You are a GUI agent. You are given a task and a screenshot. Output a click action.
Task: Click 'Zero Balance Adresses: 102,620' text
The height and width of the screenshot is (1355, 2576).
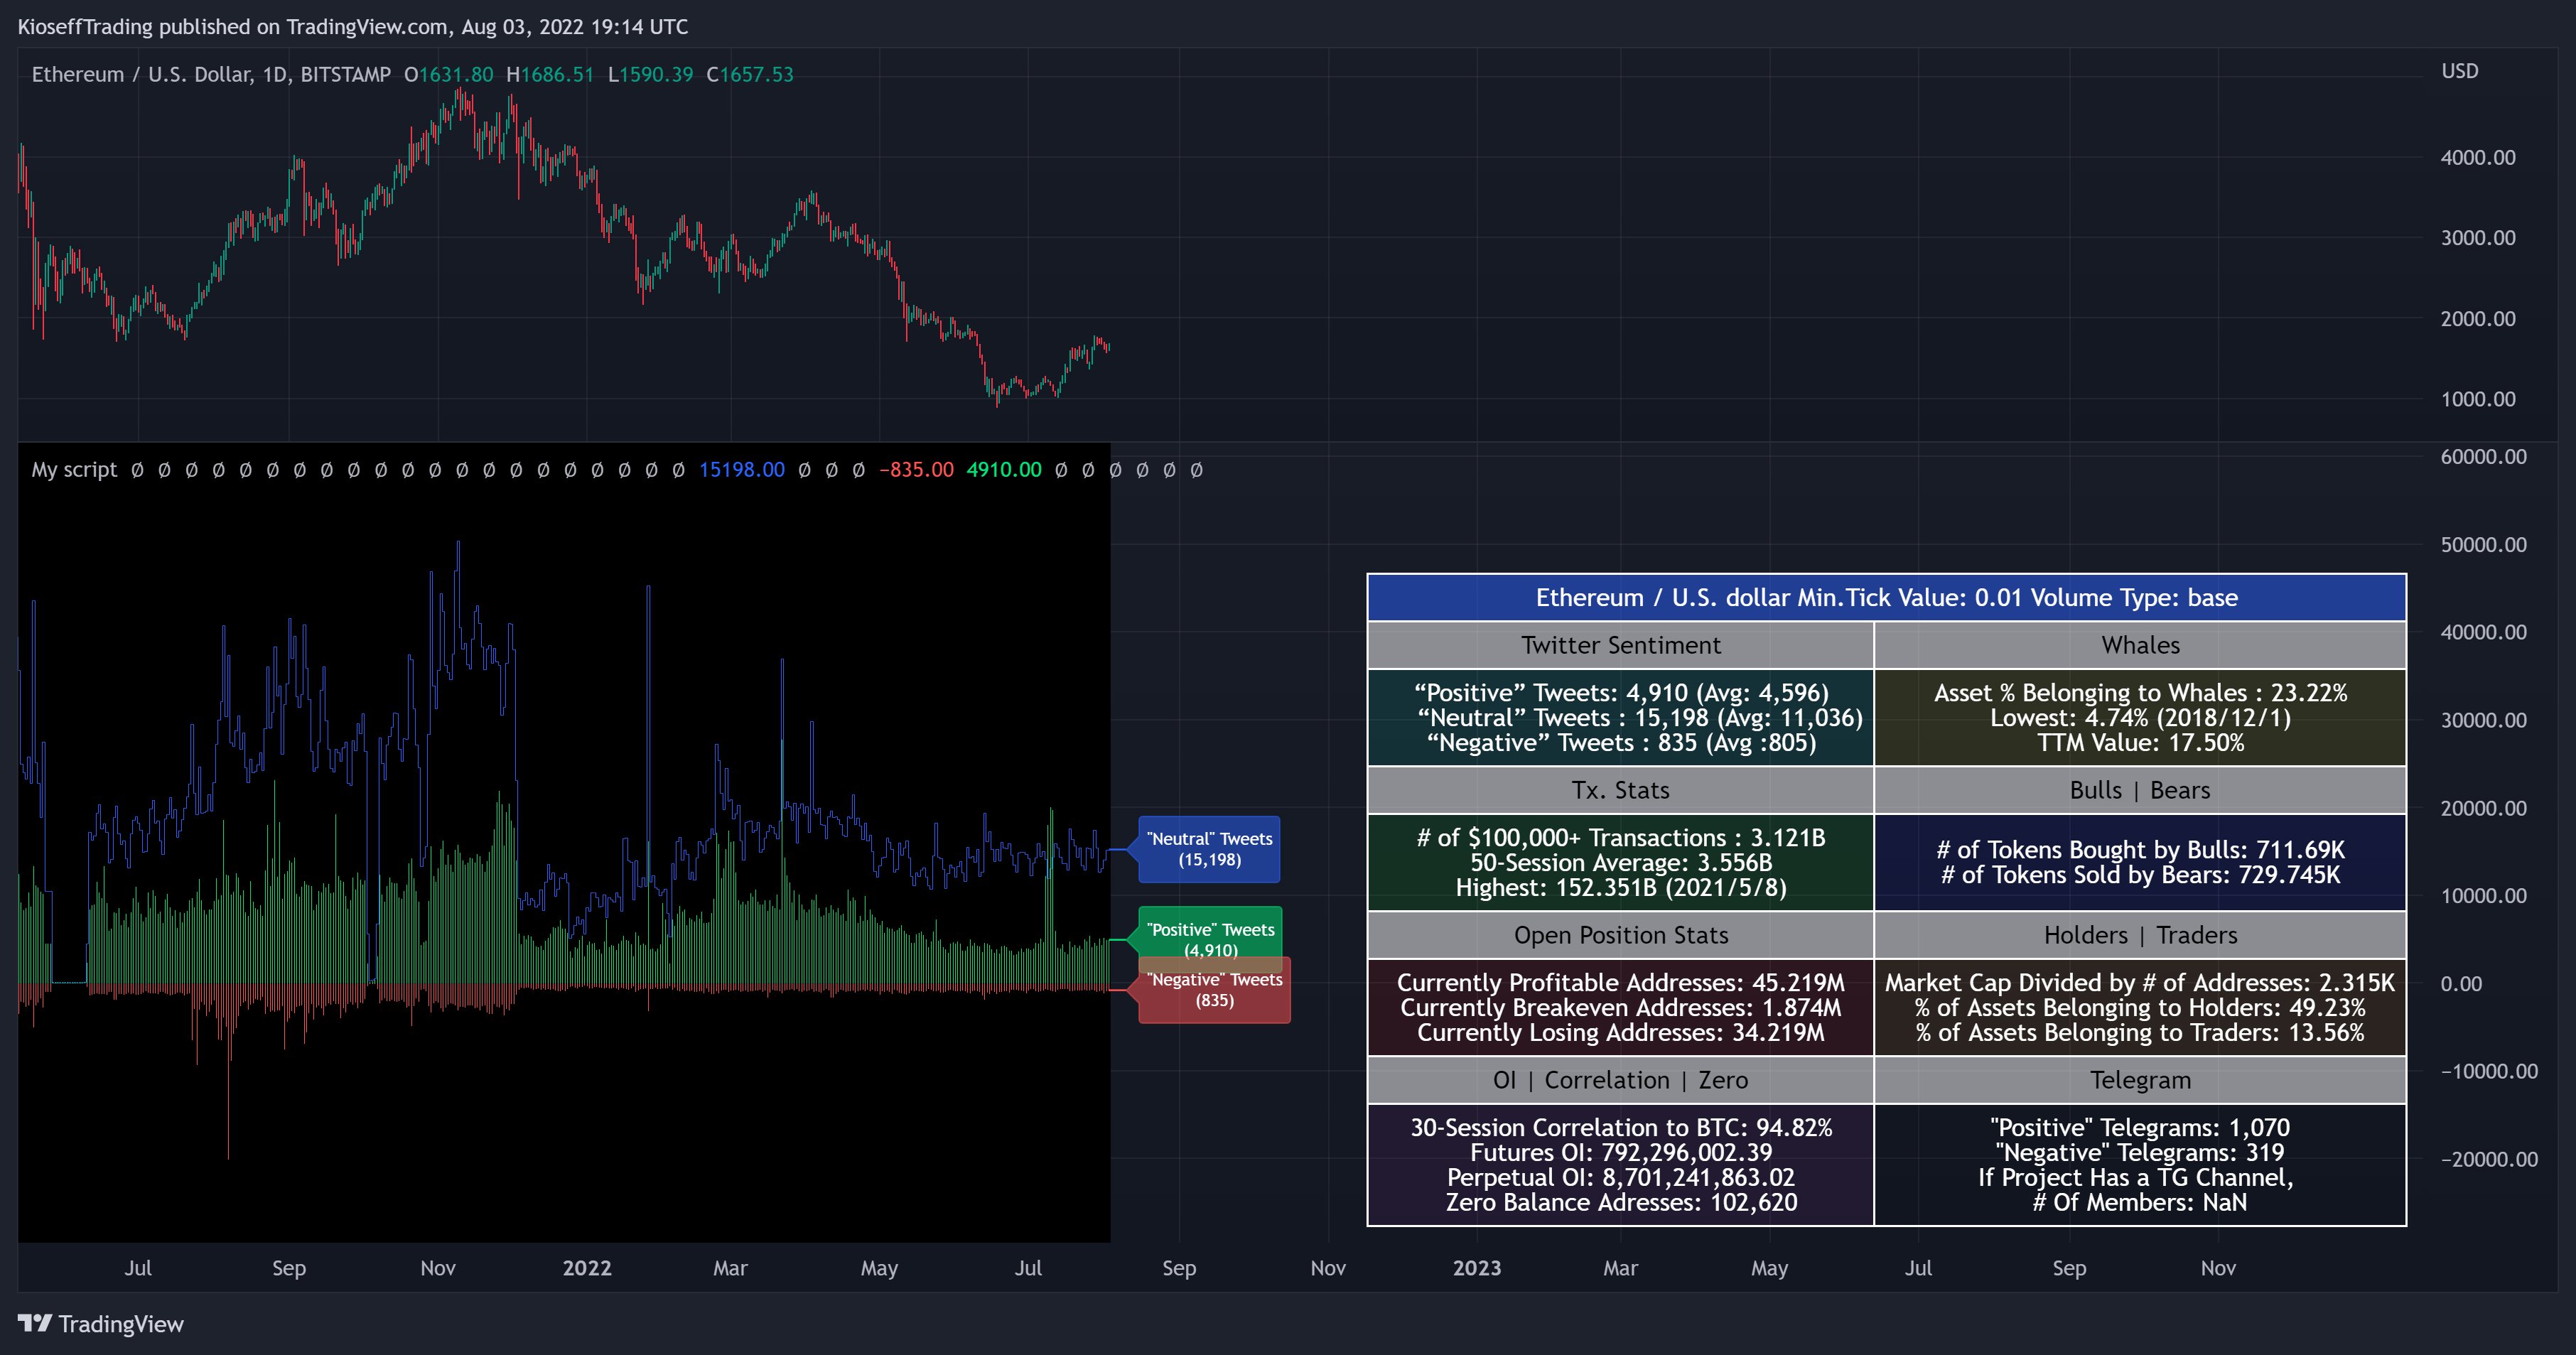click(1621, 1203)
